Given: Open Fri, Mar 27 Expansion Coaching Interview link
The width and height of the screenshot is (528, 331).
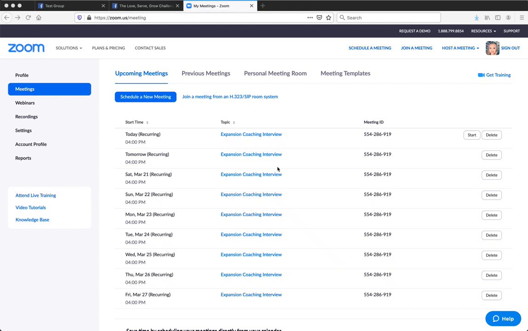Looking at the screenshot, I should pyautogui.click(x=251, y=295).
